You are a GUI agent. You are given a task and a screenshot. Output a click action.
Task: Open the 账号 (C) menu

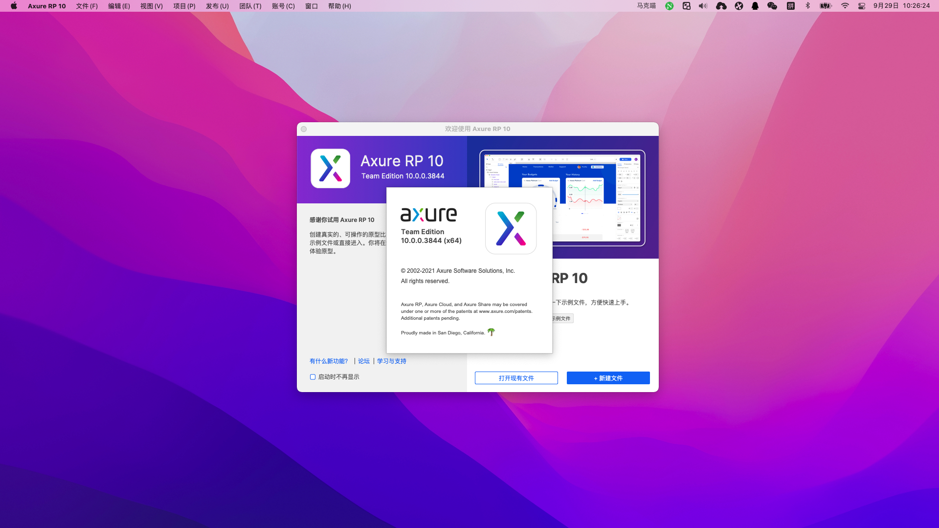pos(284,6)
